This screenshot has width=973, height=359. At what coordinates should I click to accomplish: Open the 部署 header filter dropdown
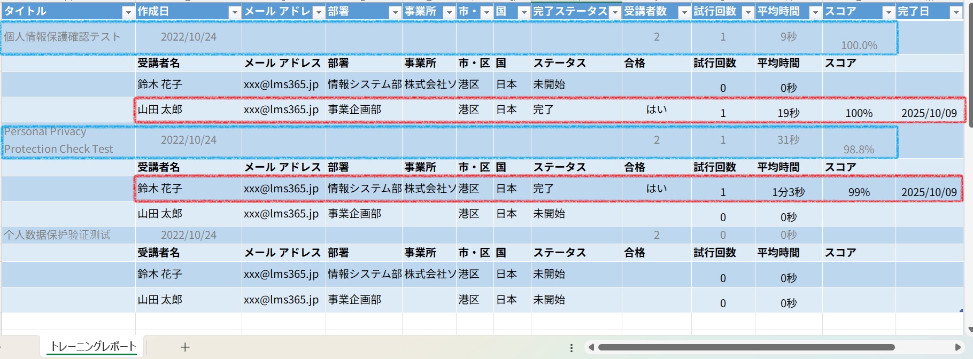pos(395,13)
